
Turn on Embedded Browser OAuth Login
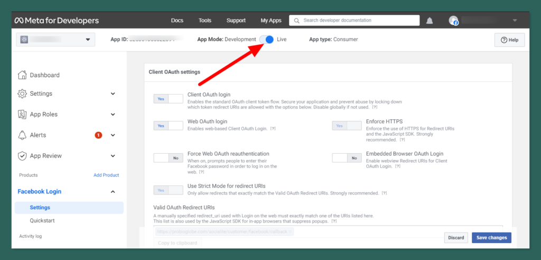[x=347, y=157]
